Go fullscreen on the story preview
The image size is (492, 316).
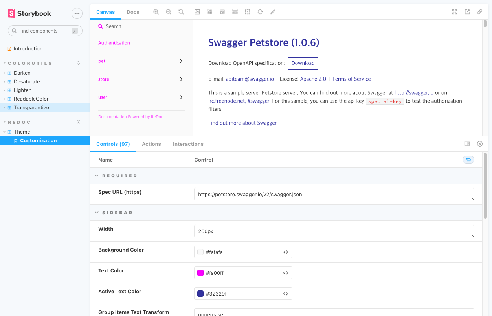(x=455, y=12)
